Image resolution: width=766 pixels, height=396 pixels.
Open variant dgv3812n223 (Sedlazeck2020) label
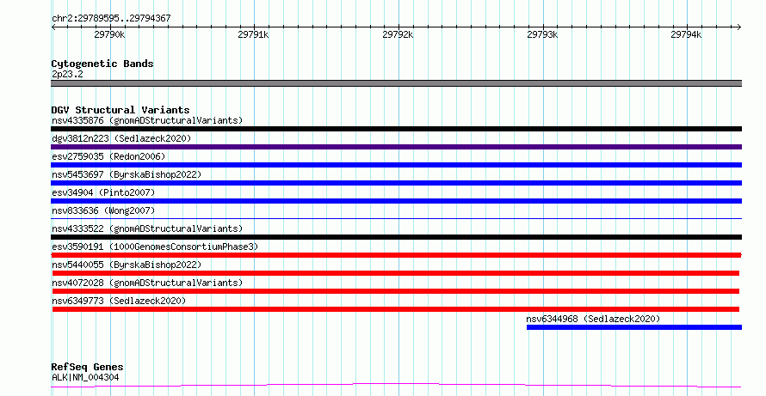[x=121, y=138]
